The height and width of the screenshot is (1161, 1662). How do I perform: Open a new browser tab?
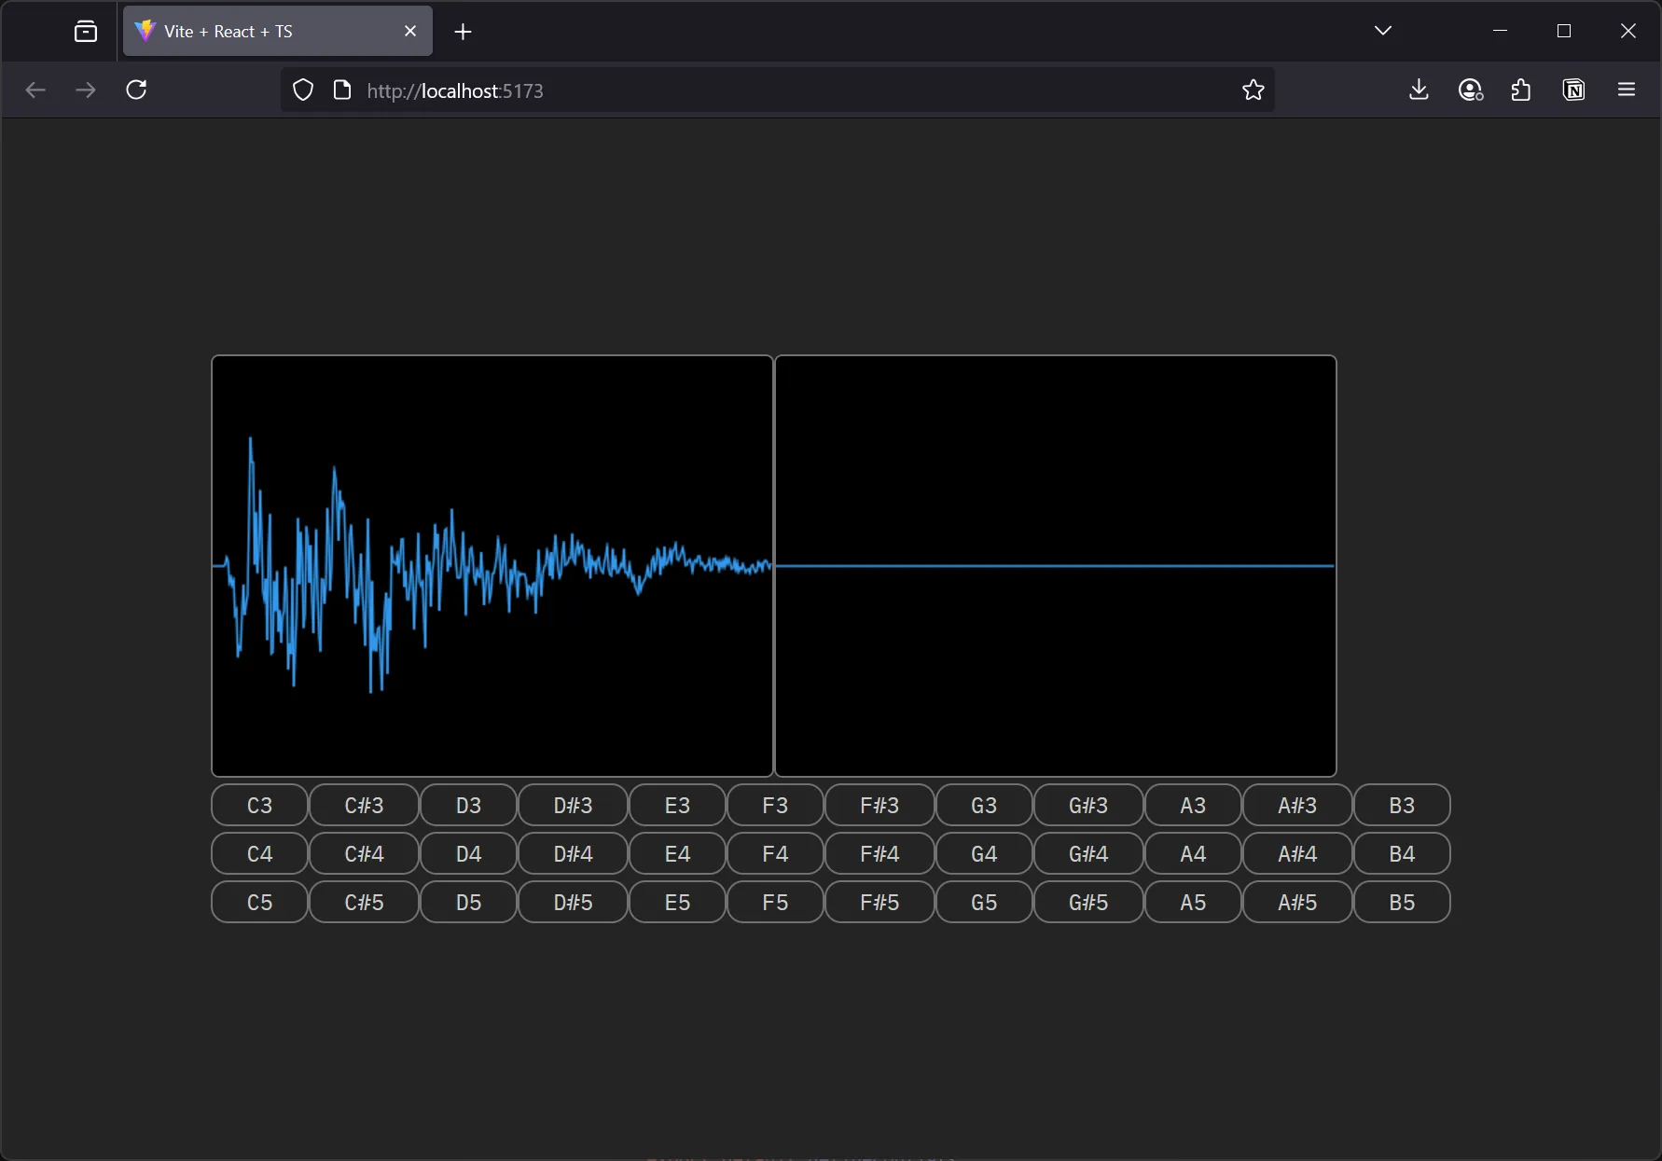click(x=463, y=31)
